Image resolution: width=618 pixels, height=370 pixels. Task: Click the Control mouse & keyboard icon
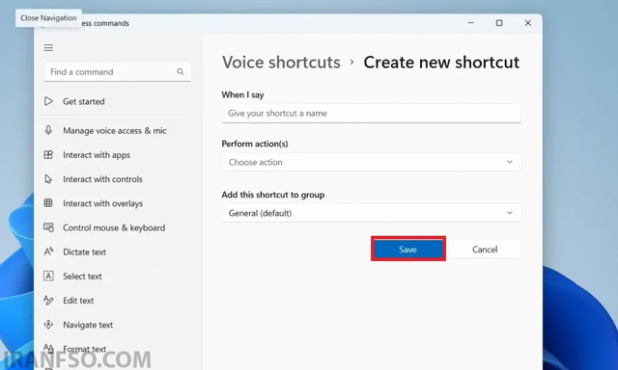pyautogui.click(x=48, y=227)
